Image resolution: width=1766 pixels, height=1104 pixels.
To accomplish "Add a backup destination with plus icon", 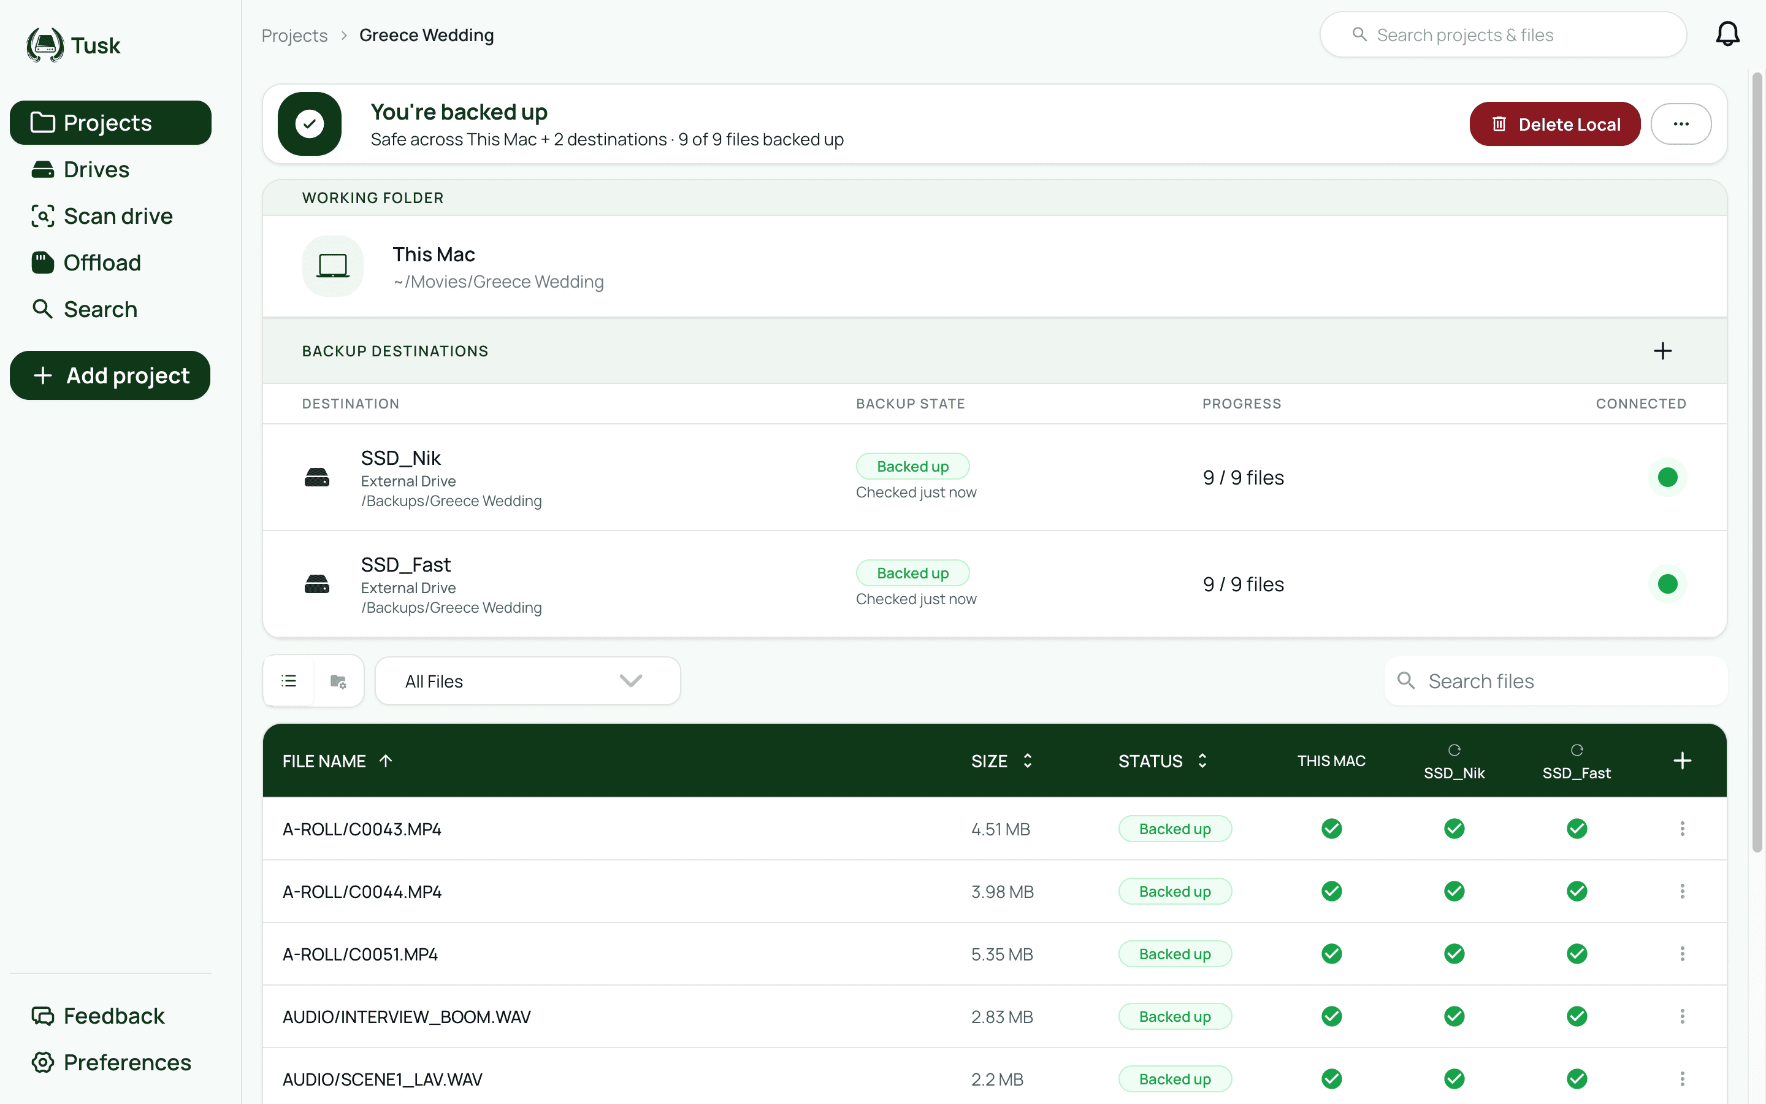I will click(1662, 351).
